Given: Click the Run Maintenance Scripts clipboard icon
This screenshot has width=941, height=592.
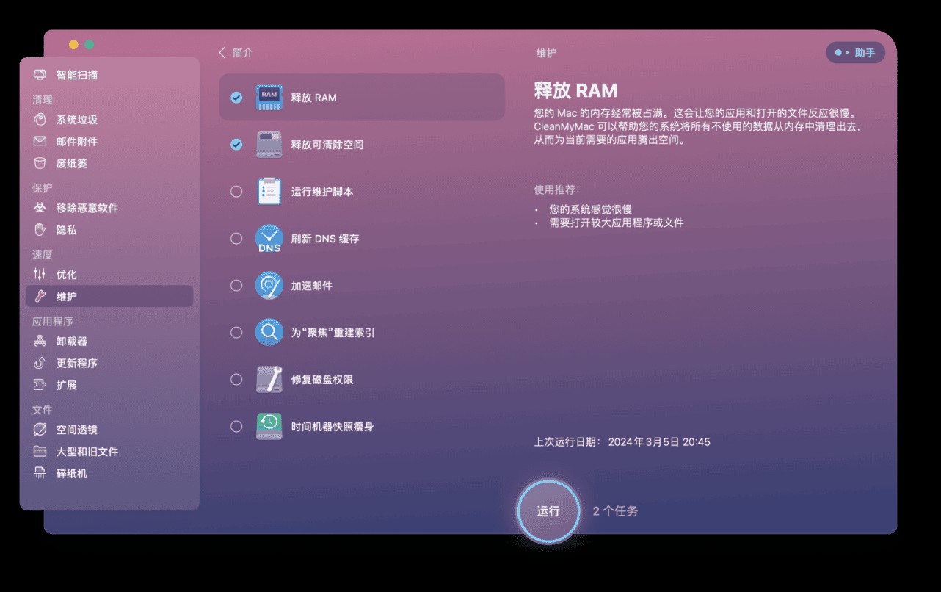Looking at the screenshot, I should tap(269, 191).
